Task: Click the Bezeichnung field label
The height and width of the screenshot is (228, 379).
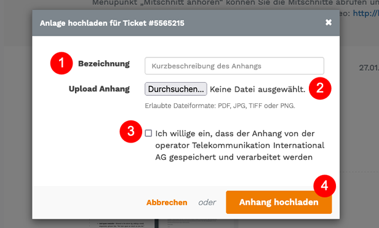Action: (104, 64)
